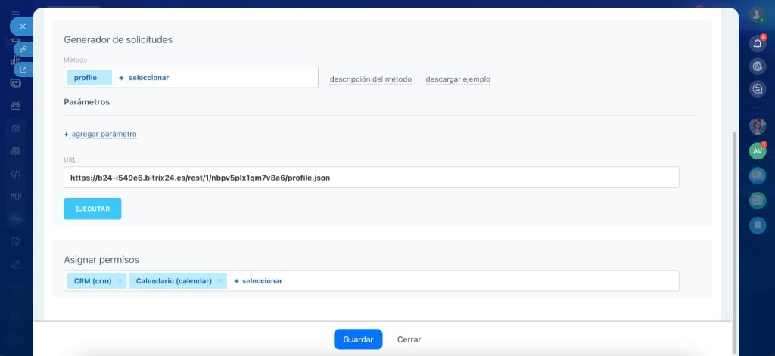
Task: Select the profile method tag
Action: tap(89, 78)
